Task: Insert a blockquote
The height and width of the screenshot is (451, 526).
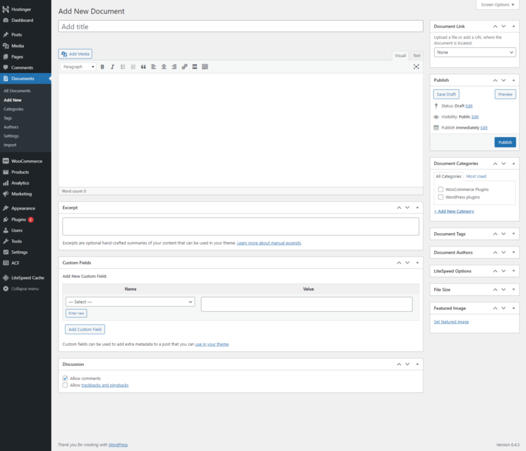Action: point(143,67)
